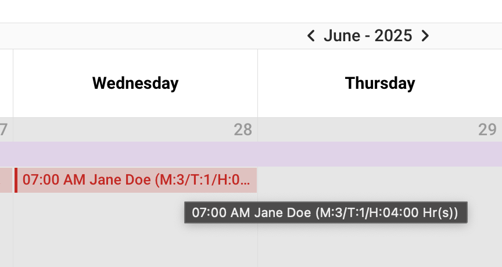Select the Thursday column header
This screenshot has height=267, width=502.
(380, 83)
